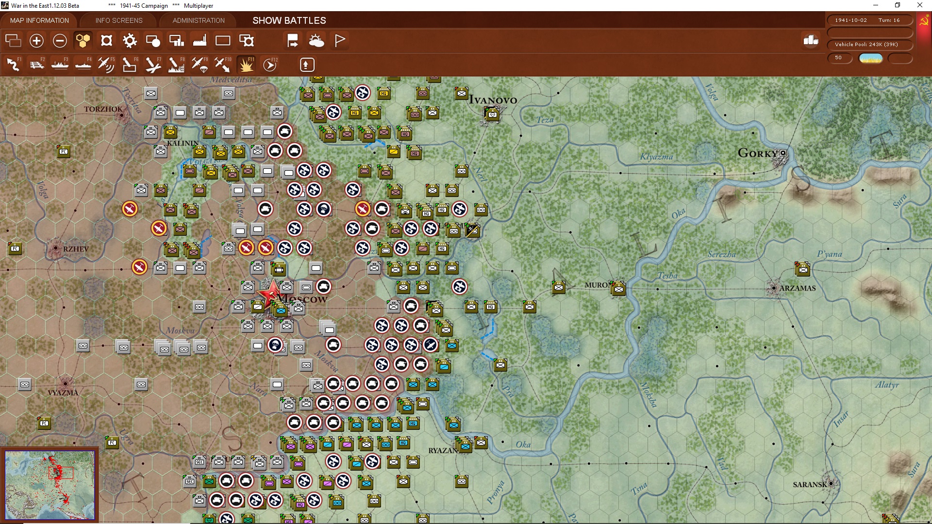Select F9 air transport mode
Viewport: 932px width, 524px height.
(x=200, y=65)
